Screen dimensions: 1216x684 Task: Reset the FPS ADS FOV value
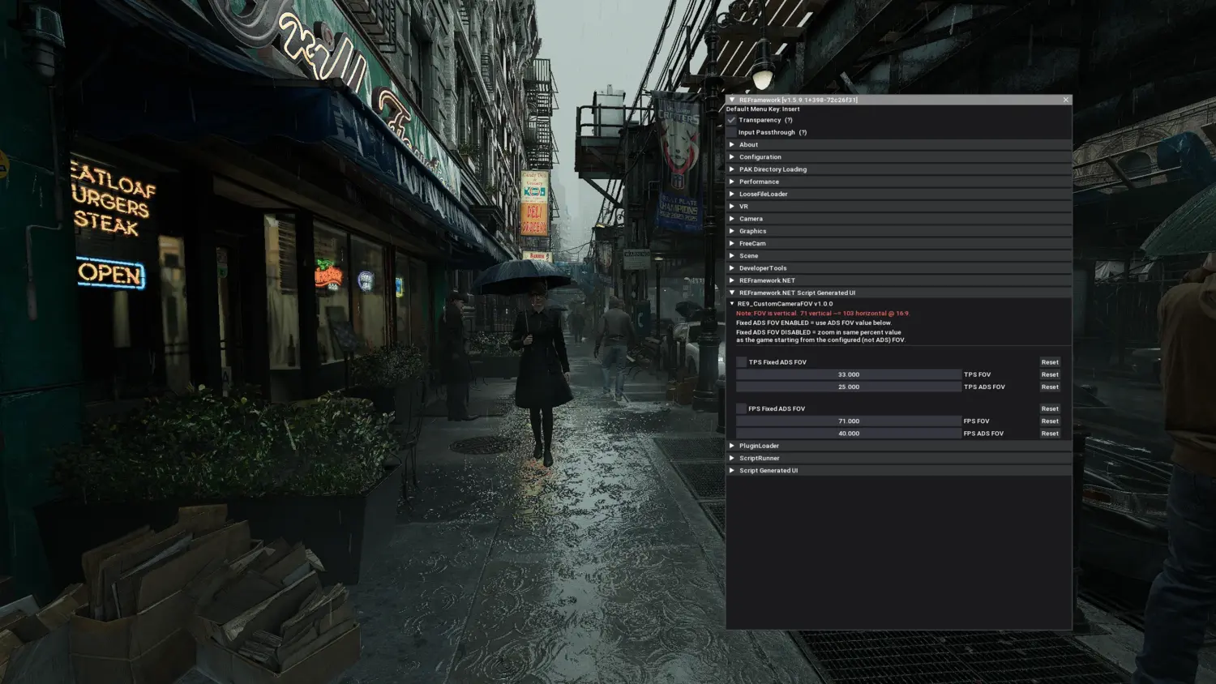coord(1049,433)
